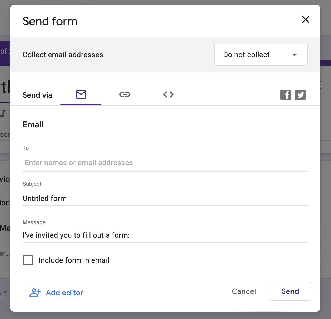Click the Send button
The height and width of the screenshot is (319, 331).
[290, 291]
